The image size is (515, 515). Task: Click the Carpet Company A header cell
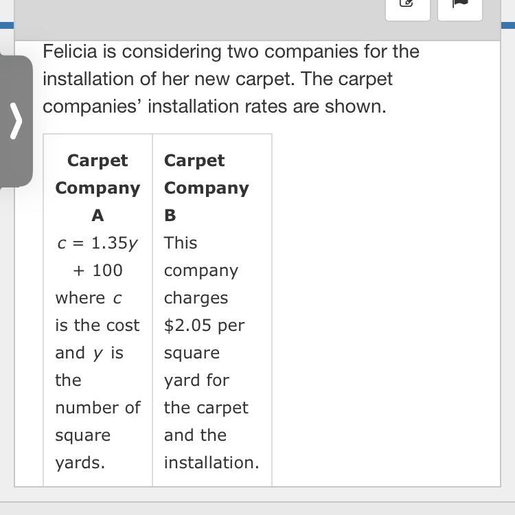click(98, 187)
